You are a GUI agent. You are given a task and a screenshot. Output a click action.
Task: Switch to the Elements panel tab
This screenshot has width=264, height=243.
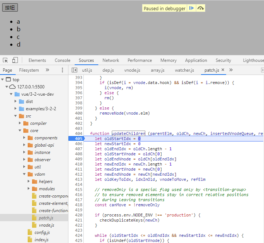point(37,60)
